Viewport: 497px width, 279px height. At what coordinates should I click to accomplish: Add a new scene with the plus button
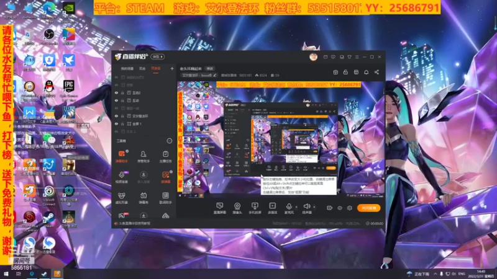click(x=172, y=69)
